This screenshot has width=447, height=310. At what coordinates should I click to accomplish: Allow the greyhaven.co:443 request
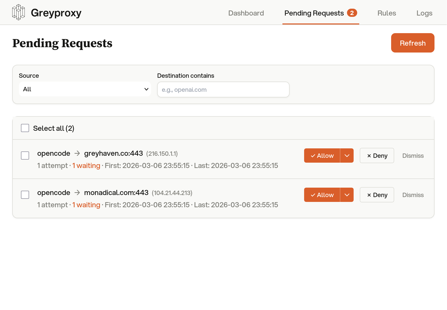tap(322, 155)
